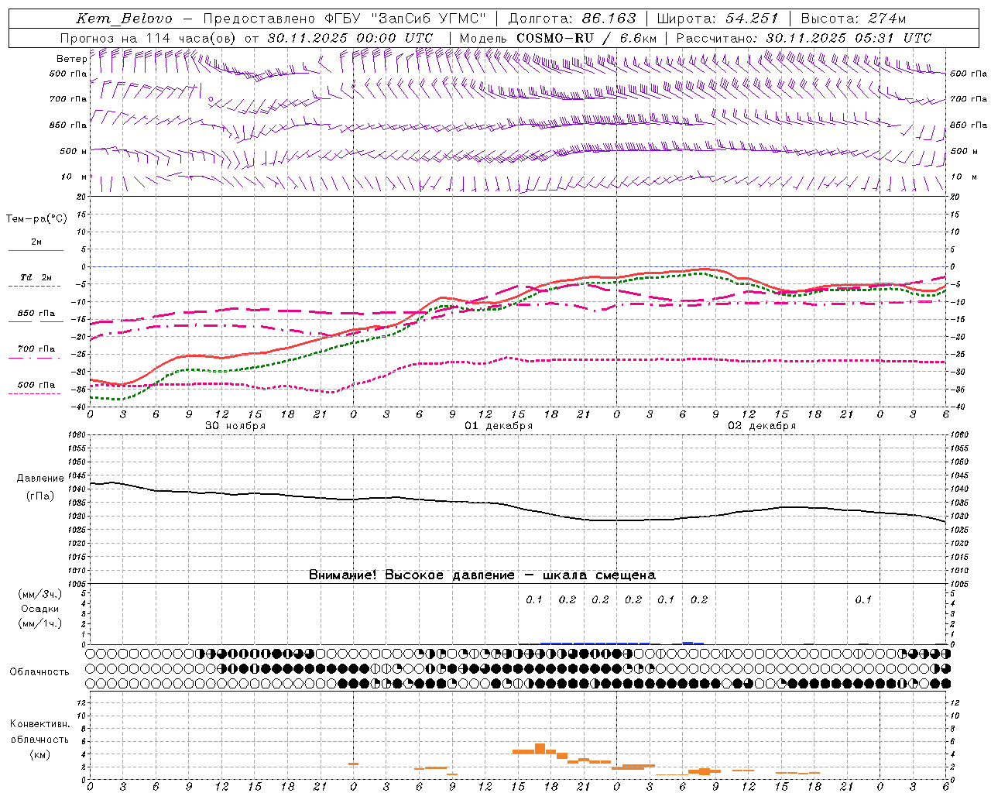Select the 2м temperature legend entry
Screen dimensions: 991x793
click(36, 242)
